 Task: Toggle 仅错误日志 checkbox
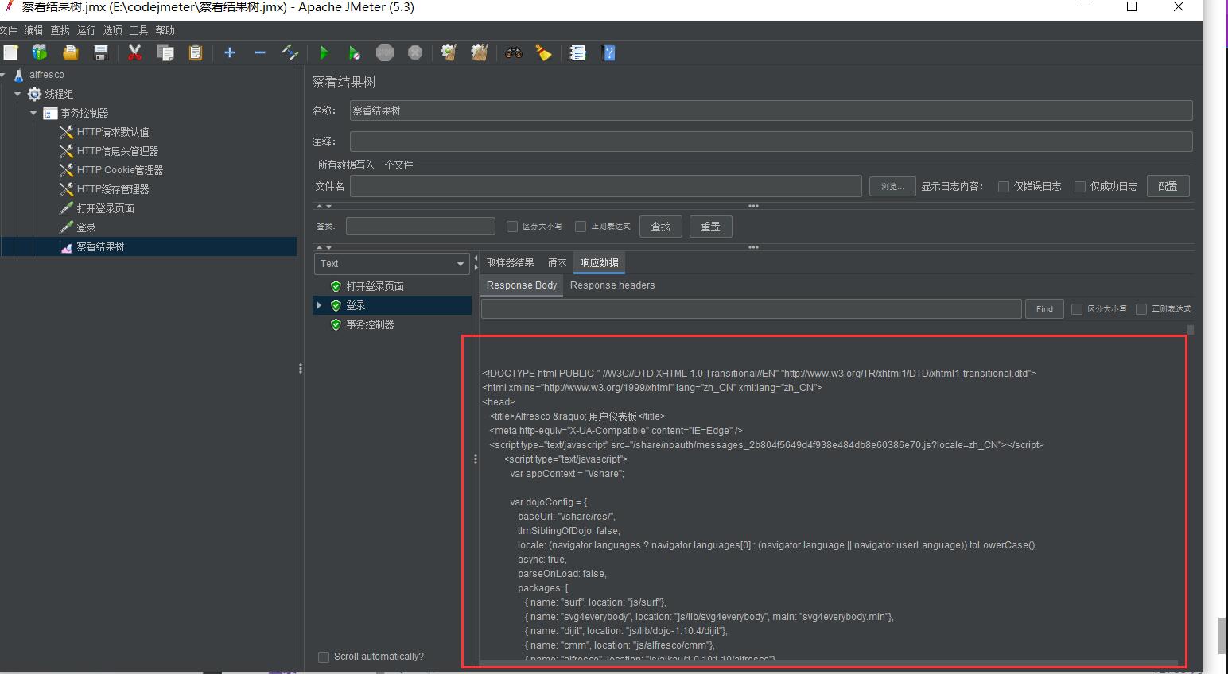pyautogui.click(x=1004, y=187)
